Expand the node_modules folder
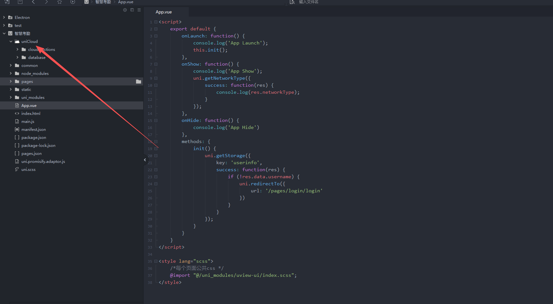 pos(11,74)
